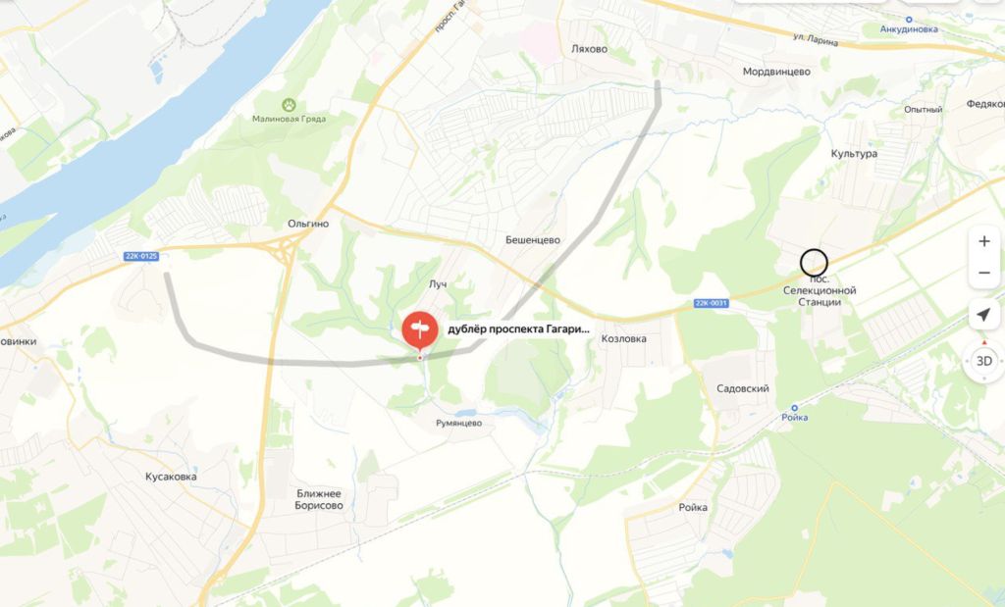
Task: Click the my location arrow icon
Action: (983, 315)
